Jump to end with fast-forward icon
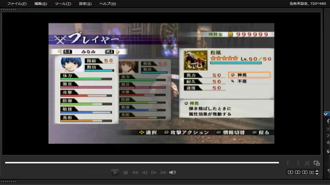The image size is (330, 185). tap(164, 173)
